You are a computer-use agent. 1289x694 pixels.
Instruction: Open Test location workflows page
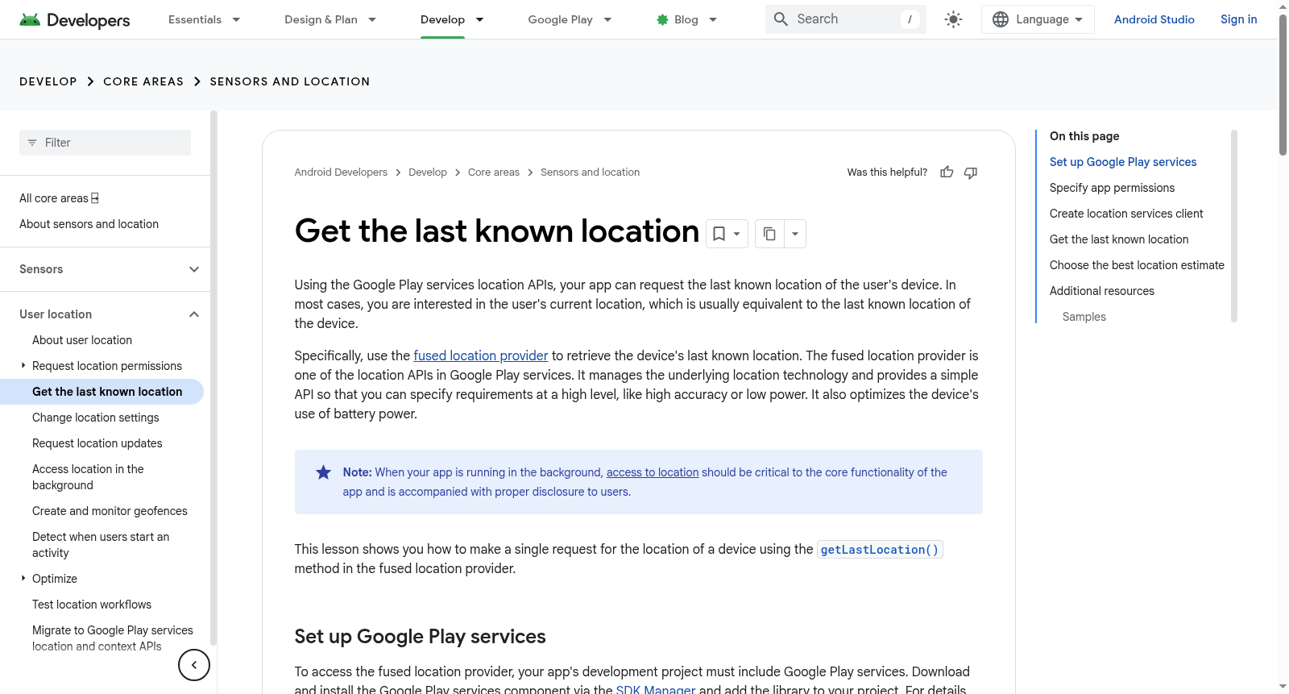(x=92, y=605)
